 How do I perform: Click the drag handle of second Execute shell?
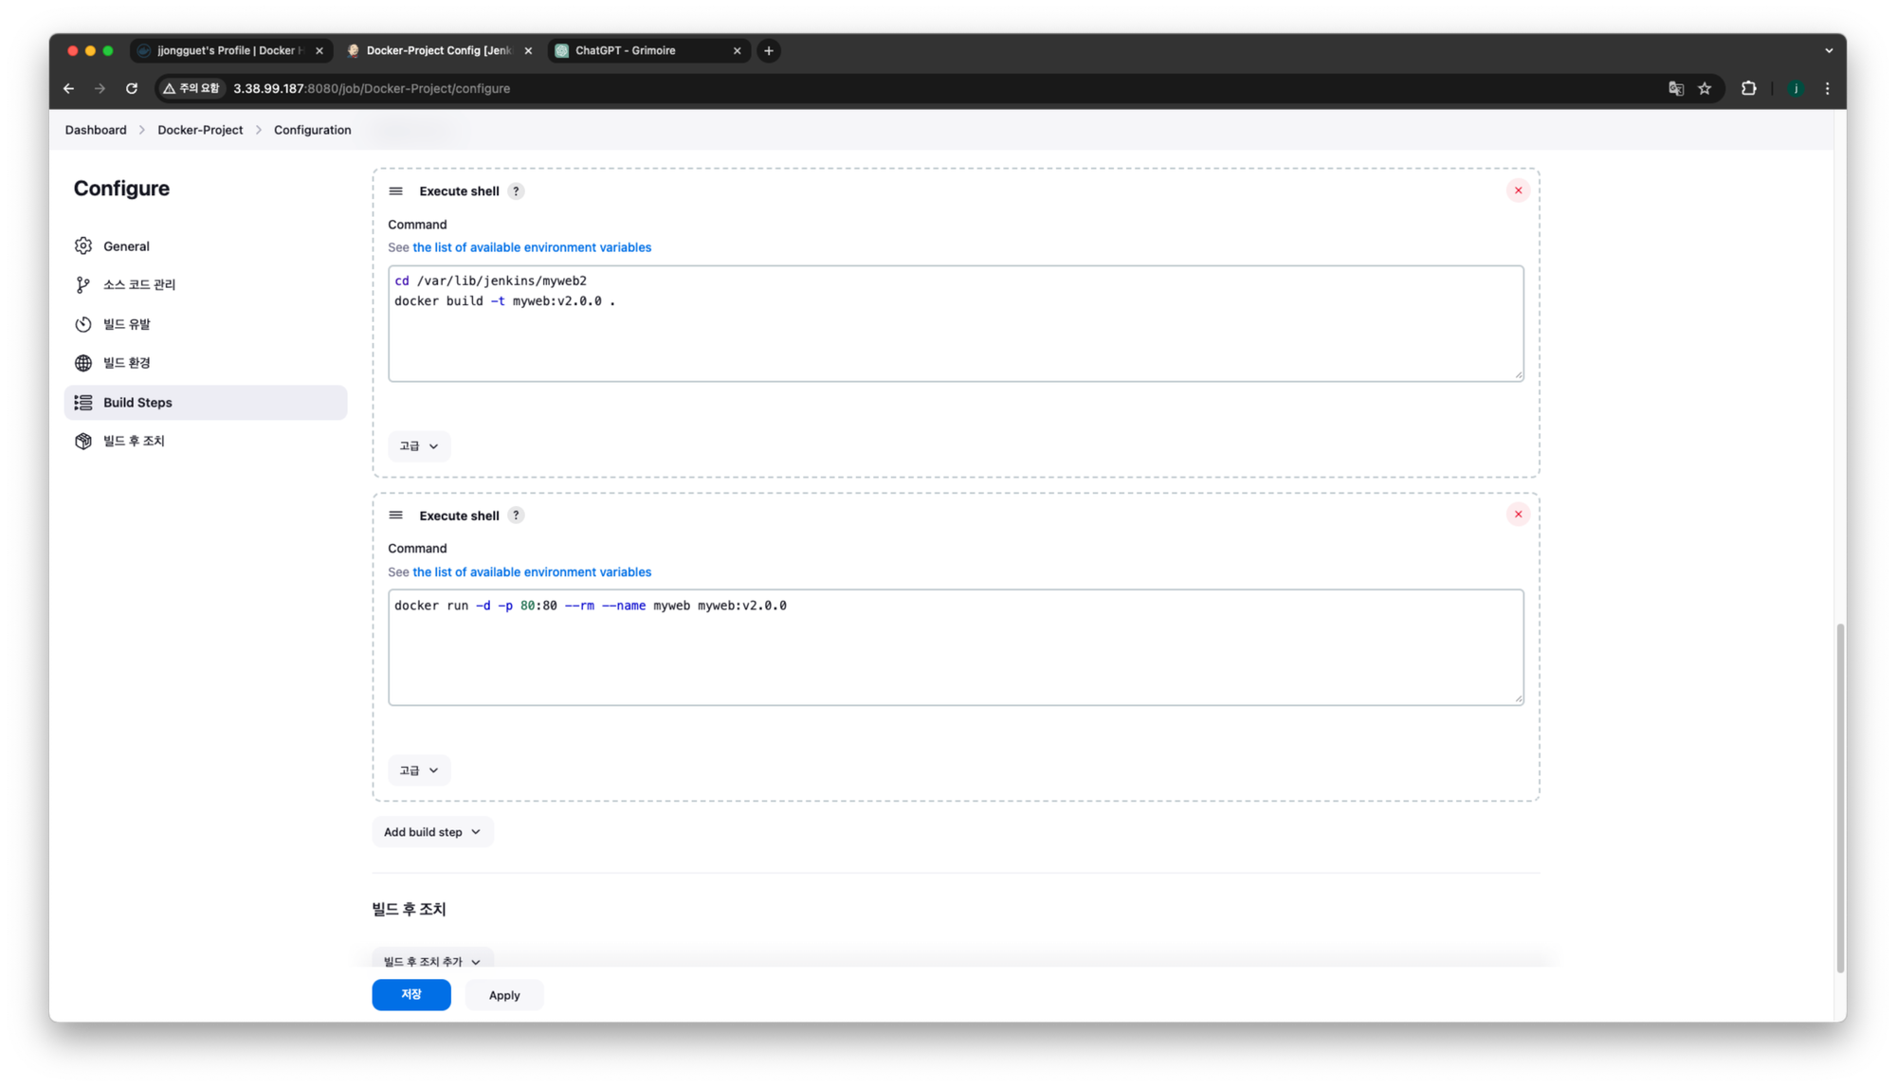pos(396,516)
